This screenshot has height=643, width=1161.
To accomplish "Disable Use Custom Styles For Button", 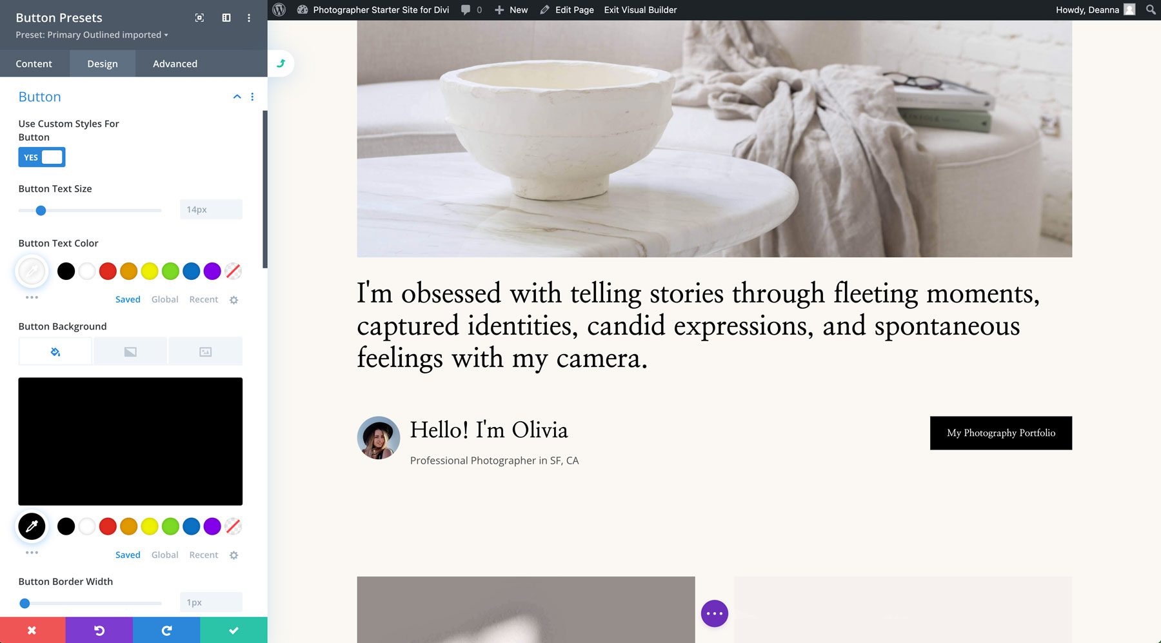I will point(41,157).
